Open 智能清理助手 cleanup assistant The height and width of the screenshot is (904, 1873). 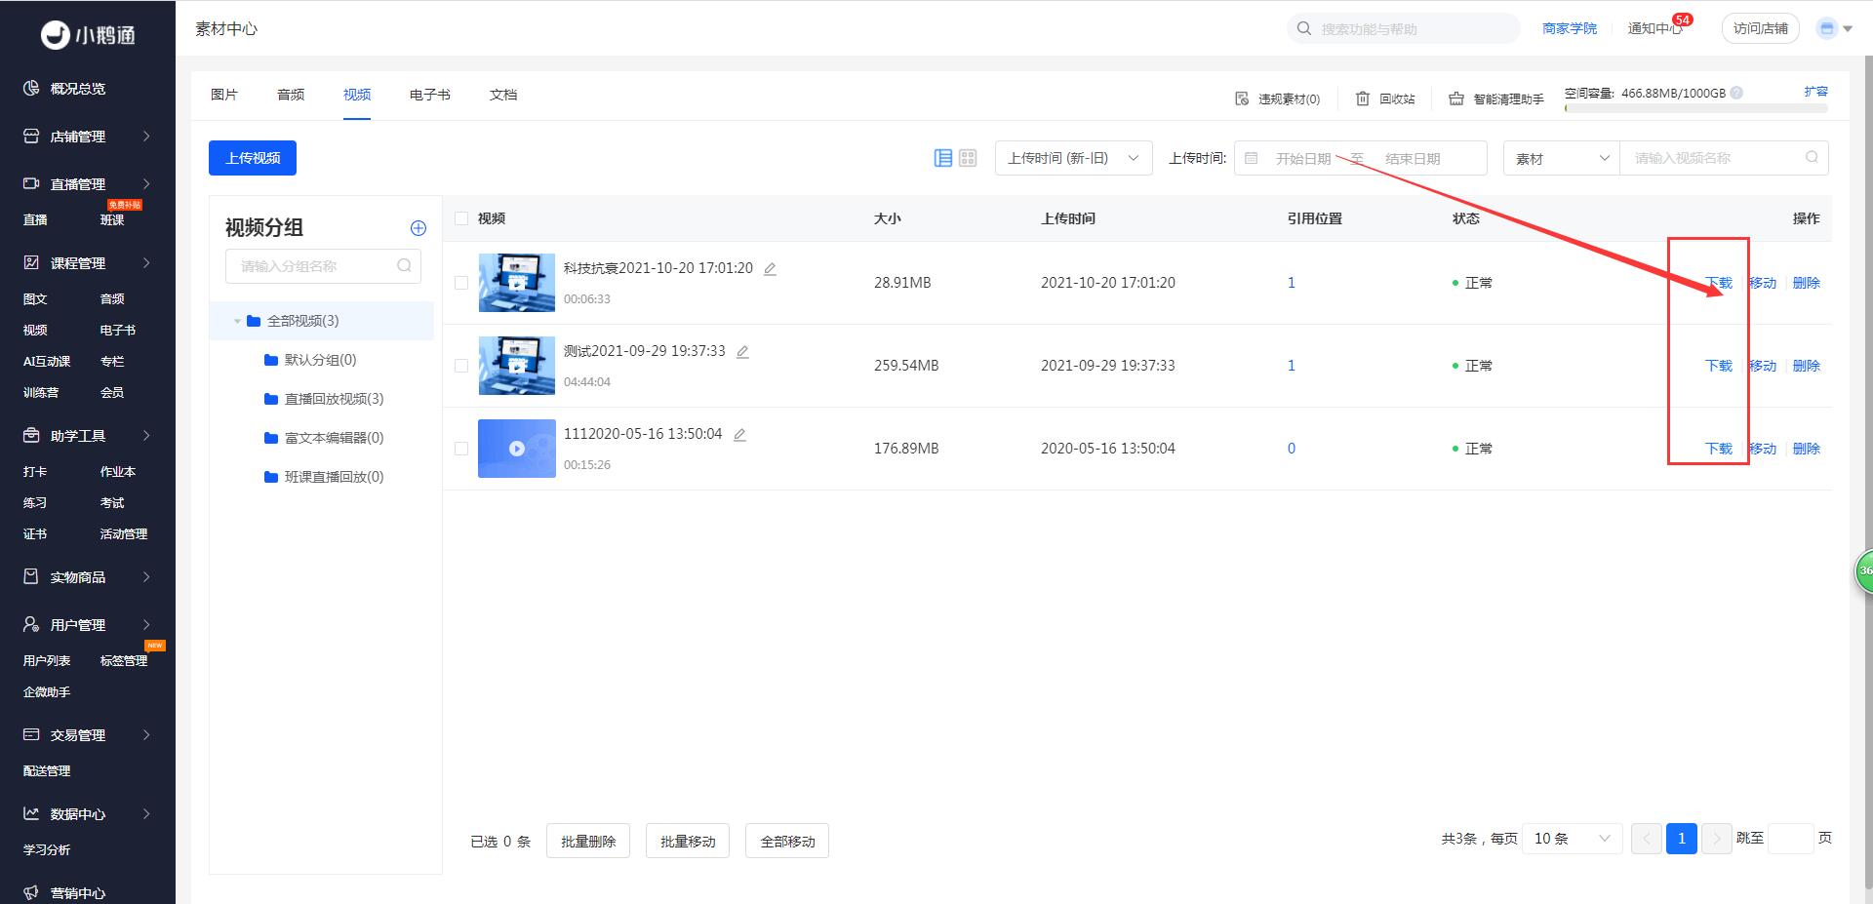1496,98
